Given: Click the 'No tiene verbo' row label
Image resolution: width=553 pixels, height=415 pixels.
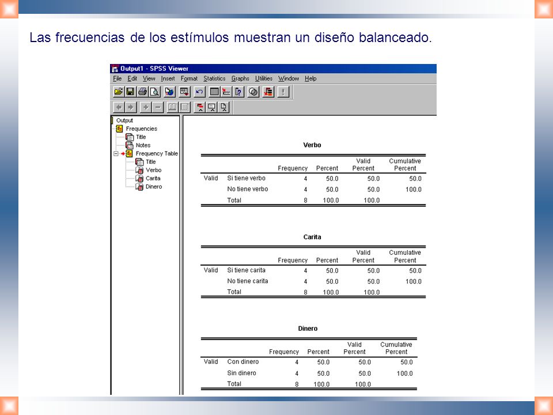Looking at the screenshot, I should tap(248, 189).
